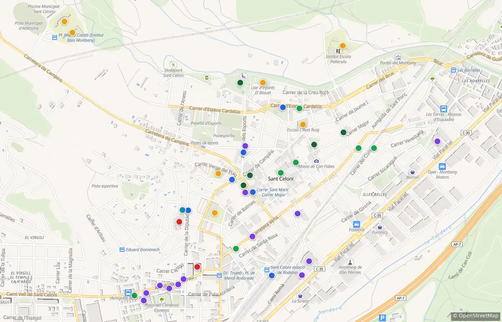Click the Sant Celoni estació de Rodalies train icon
This screenshot has width=502, height=322.
pyautogui.click(x=267, y=270)
